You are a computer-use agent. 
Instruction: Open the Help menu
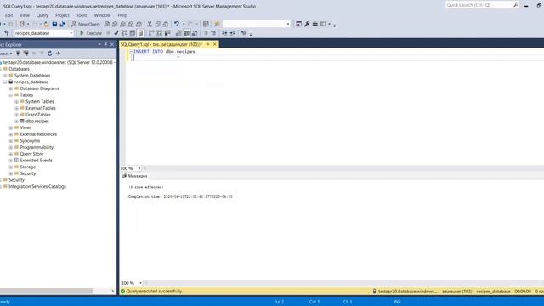point(122,15)
